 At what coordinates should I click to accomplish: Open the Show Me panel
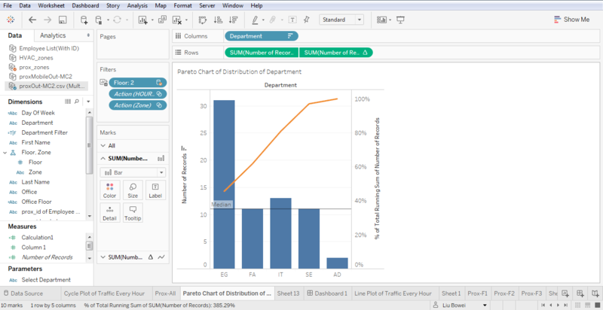(x=571, y=20)
